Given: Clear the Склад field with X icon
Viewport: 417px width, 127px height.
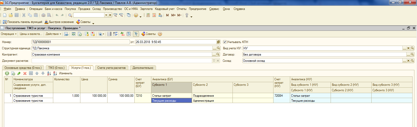Looking at the screenshot, I should click(408, 61).
